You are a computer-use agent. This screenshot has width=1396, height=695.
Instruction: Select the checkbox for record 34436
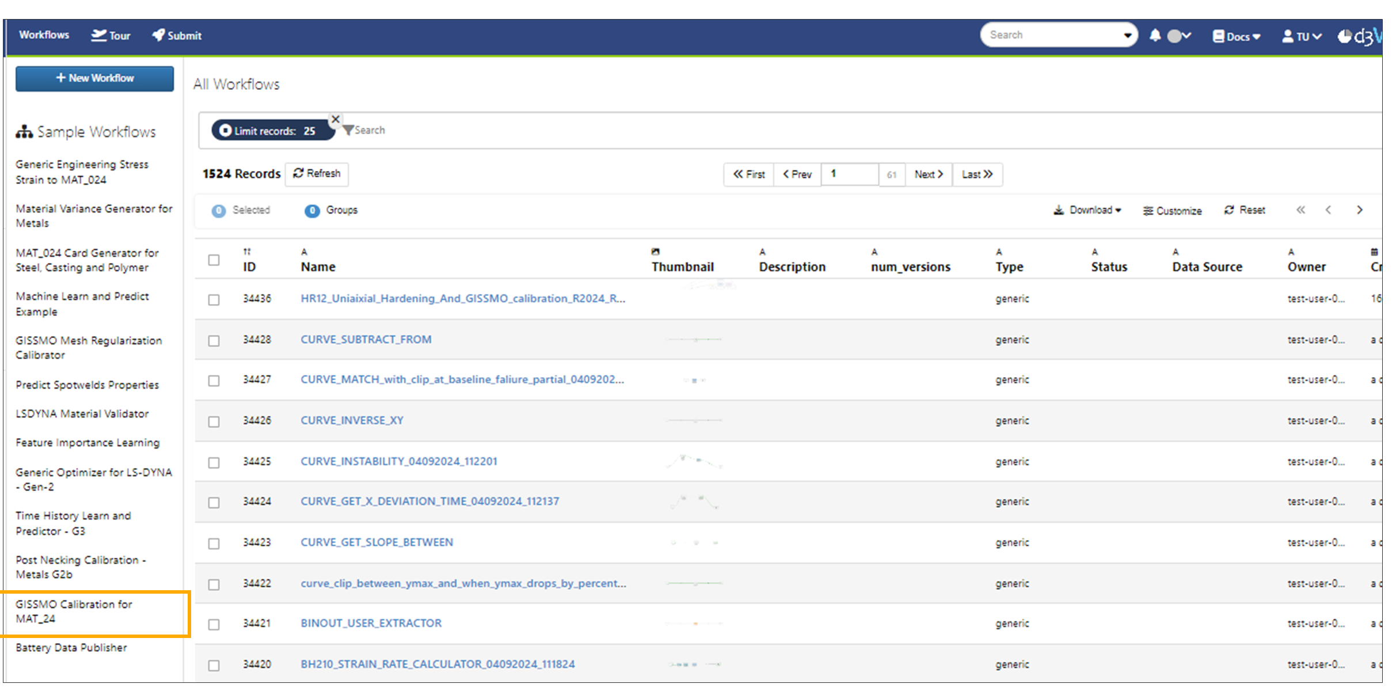214,299
